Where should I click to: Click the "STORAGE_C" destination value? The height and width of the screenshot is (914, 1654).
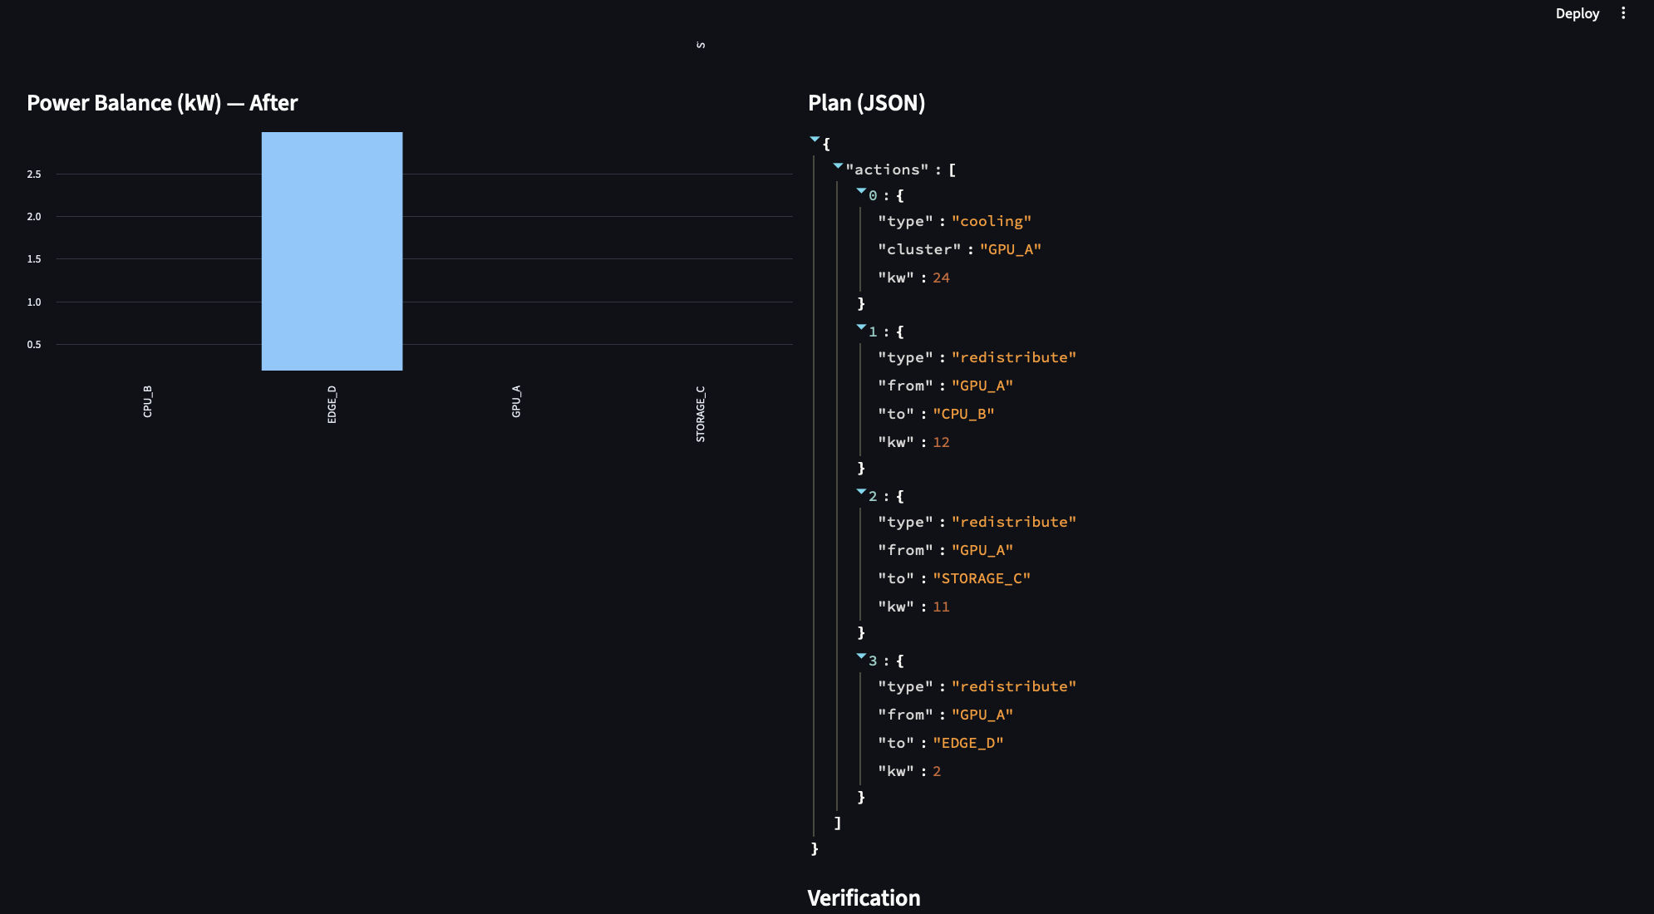tap(981, 578)
